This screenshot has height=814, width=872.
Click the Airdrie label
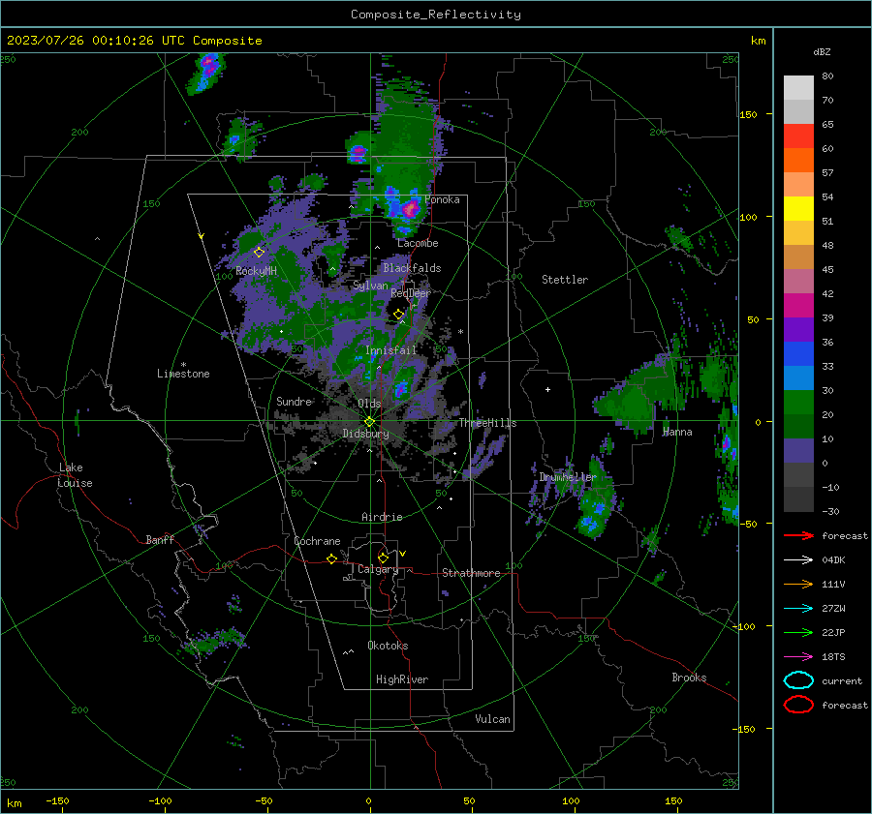(382, 517)
